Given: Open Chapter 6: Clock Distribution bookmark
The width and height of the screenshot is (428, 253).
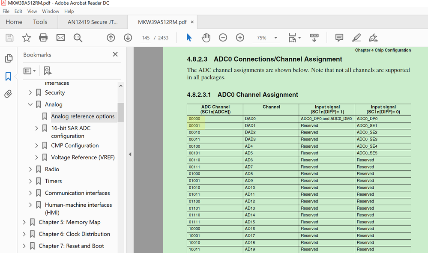Looking at the screenshot, I should pos(74,234).
